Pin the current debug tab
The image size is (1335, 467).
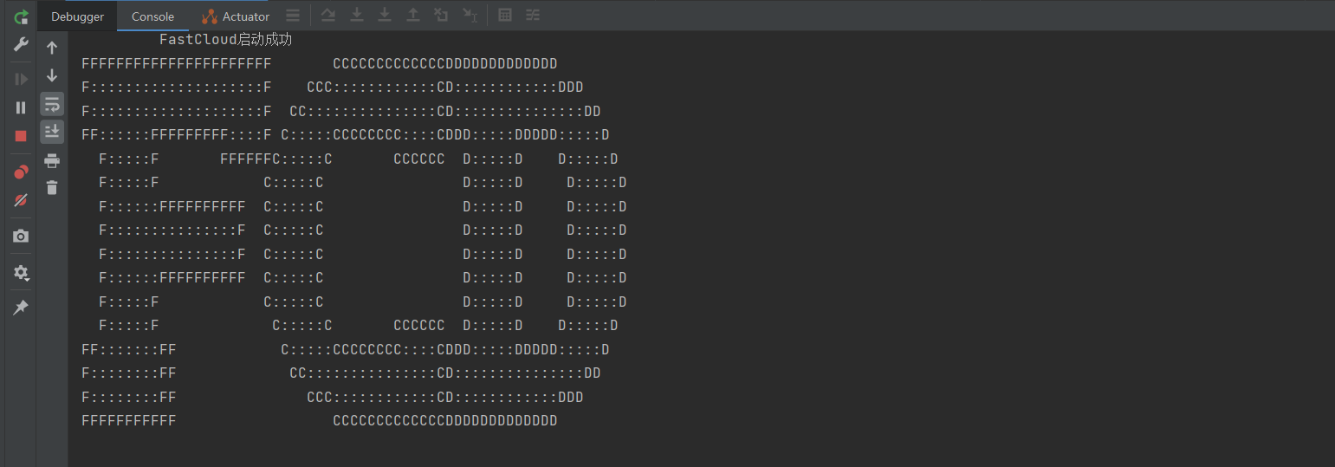[21, 308]
